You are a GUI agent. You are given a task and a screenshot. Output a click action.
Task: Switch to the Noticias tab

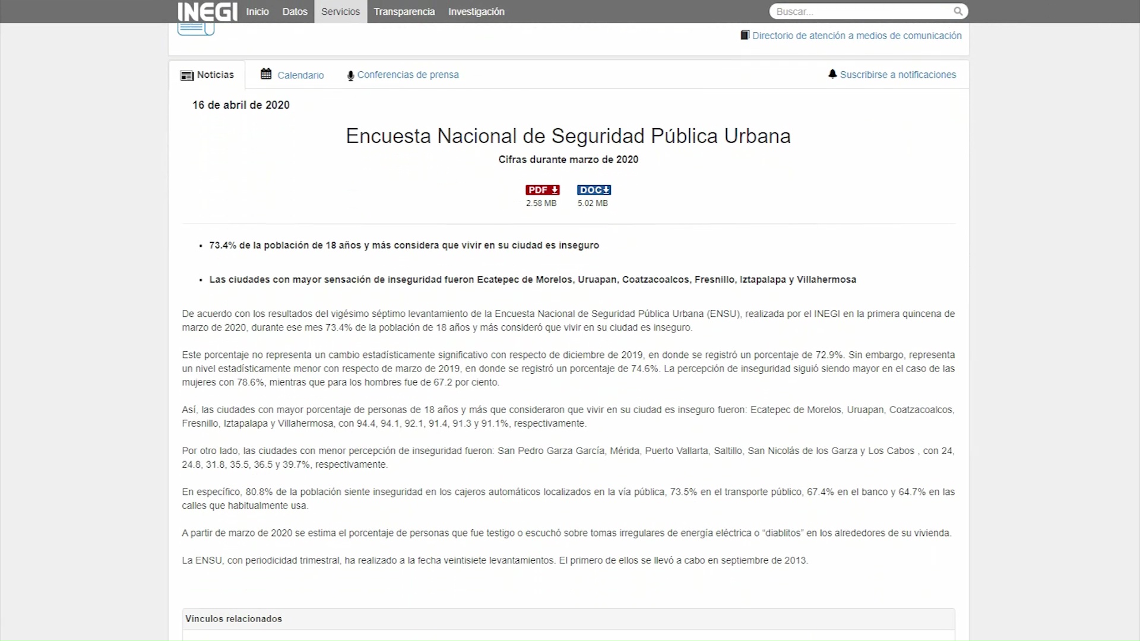click(207, 75)
